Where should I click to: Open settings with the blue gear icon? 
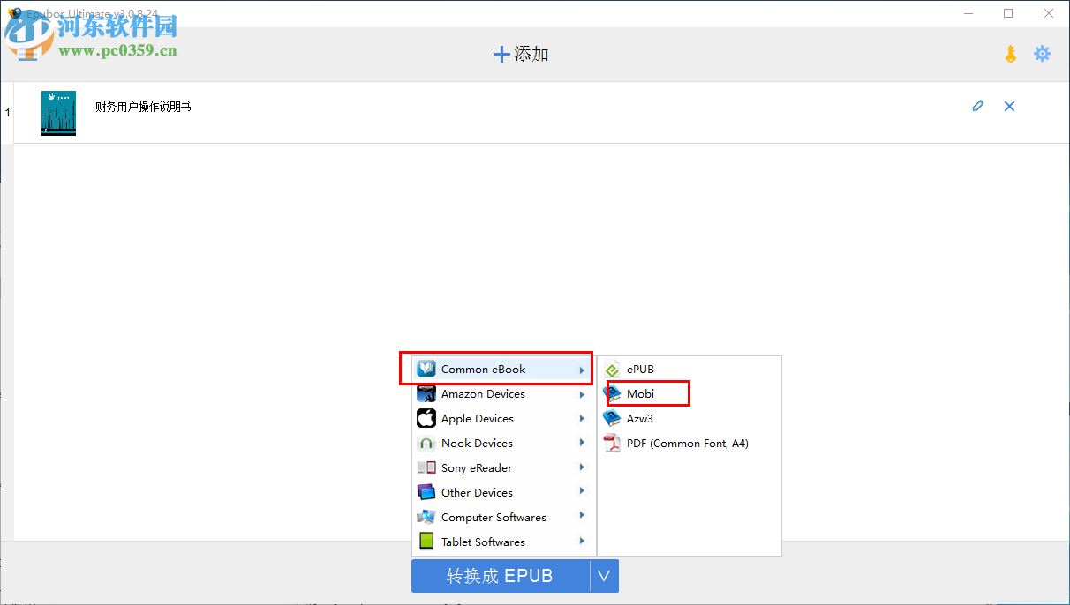[1043, 54]
